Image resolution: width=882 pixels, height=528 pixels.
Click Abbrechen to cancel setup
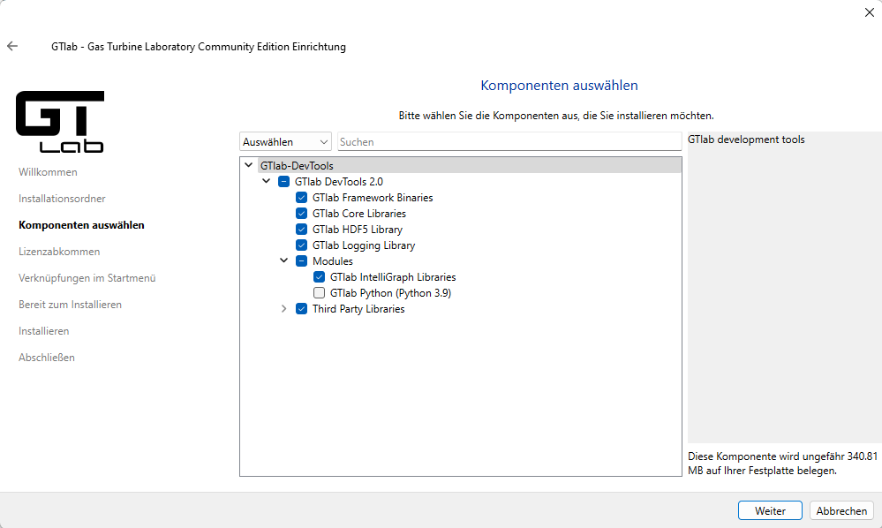841,510
